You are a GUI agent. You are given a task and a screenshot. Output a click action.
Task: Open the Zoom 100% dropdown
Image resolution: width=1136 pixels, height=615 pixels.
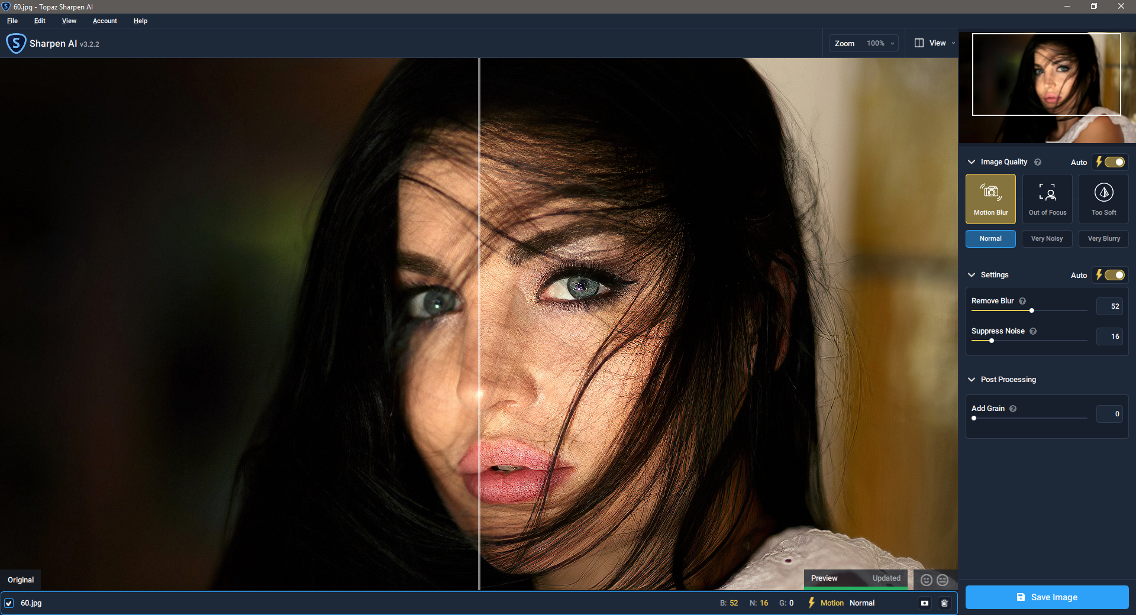[x=880, y=43]
